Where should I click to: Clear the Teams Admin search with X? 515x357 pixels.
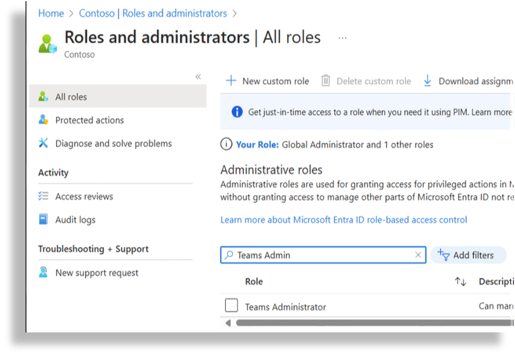(x=418, y=255)
